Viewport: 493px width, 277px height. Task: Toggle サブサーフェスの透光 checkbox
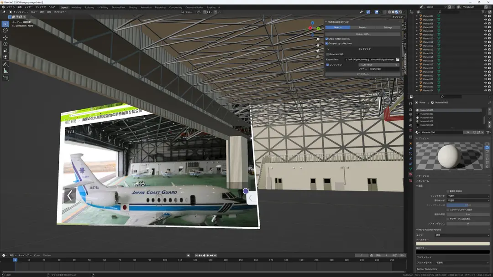click(x=448, y=219)
